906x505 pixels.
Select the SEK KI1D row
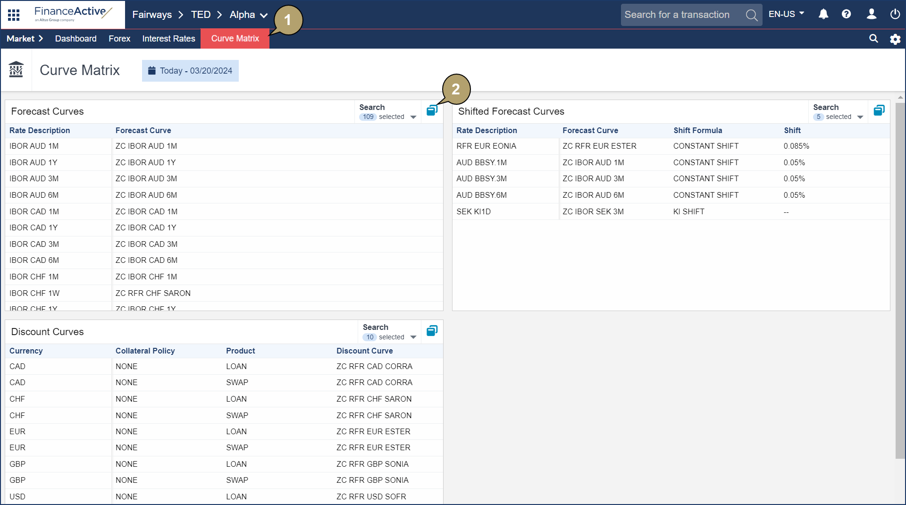(x=671, y=211)
